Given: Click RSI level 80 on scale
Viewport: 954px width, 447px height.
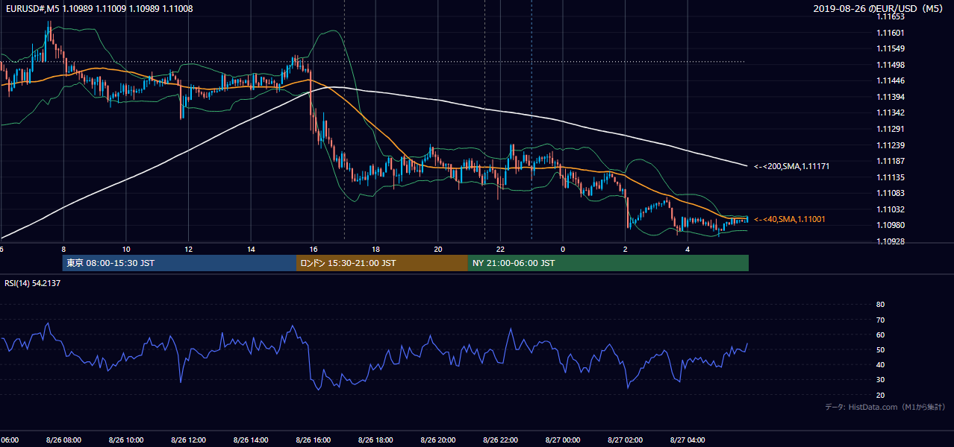Looking at the screenshot, I should (x=880, y=305).
